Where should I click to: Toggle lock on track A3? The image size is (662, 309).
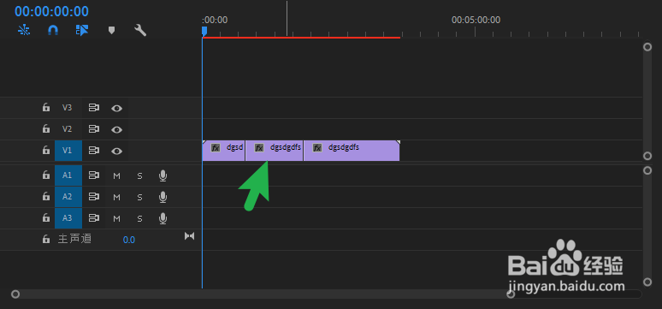point(46,218)
